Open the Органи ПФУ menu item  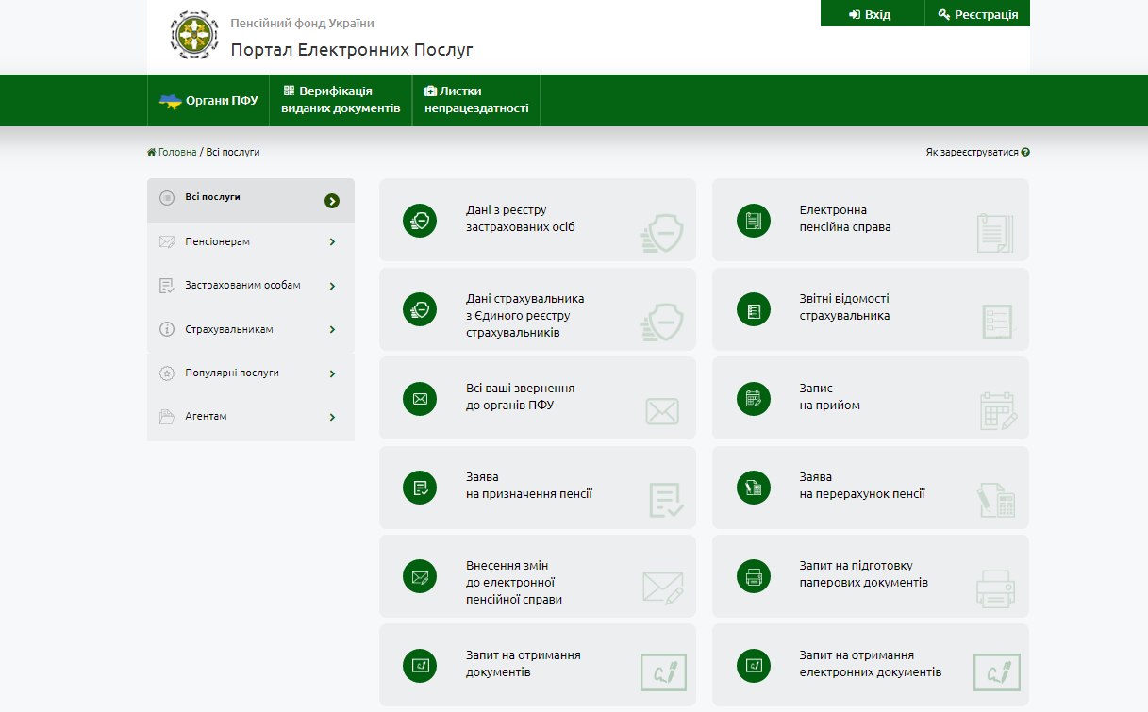[208, 100]
